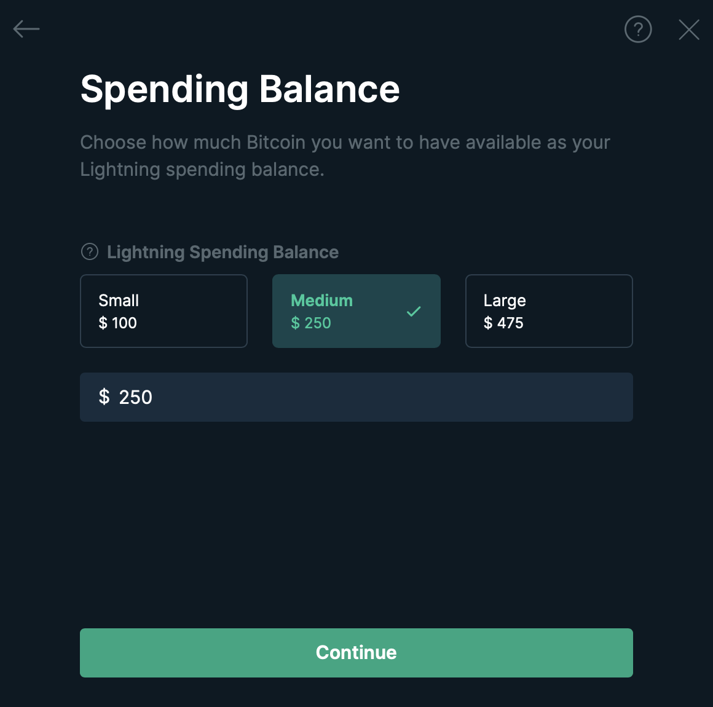Viewport: 713px width, 707px height.
Task: Click help icon beside Lightning Spending Balance
Action: coord(90,251)
